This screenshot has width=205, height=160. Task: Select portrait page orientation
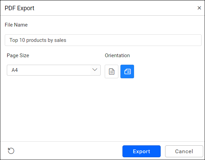(112, 71)
